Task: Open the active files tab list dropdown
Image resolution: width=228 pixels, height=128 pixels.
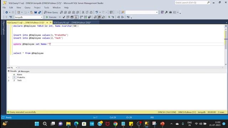Action: (227, 23)
